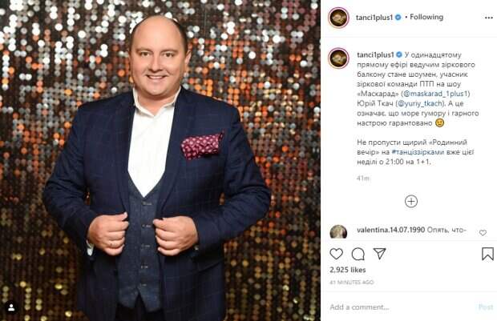
Task: Load more comments with plus circle
Action: (x=411, y=202)
